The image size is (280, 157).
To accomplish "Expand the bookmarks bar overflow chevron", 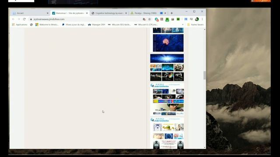I will pos(183,24).
